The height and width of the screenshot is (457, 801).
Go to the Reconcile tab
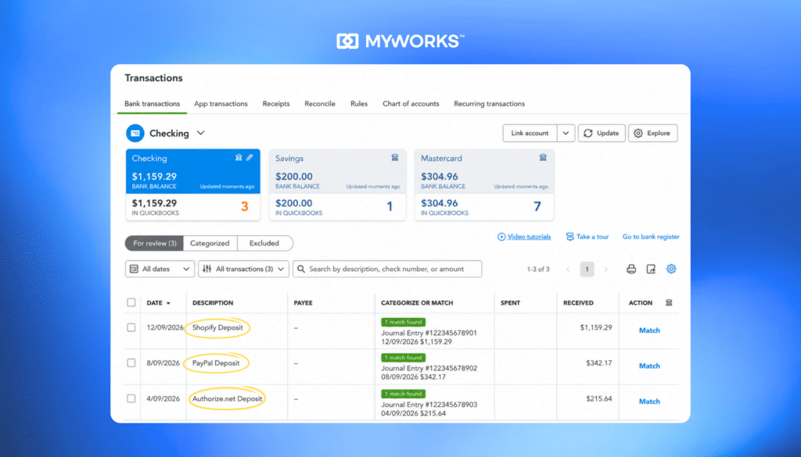coord(320,104)
